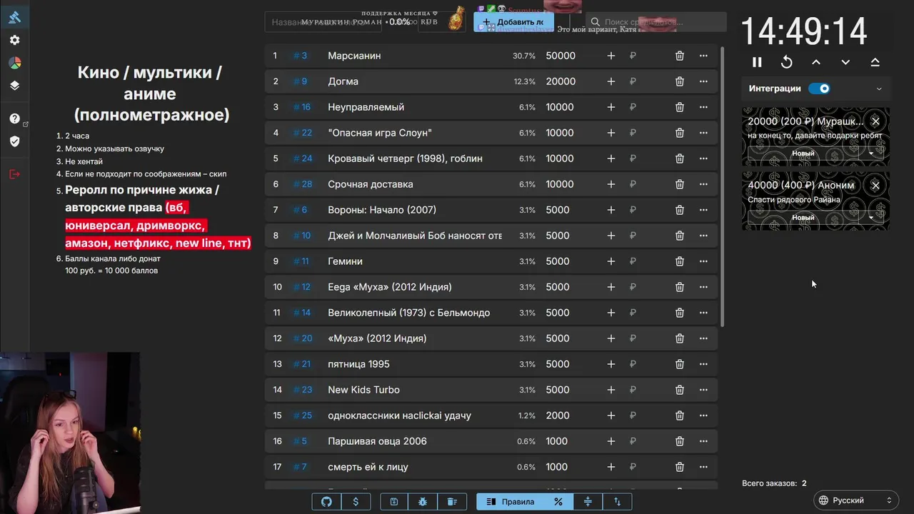
Task: Increase timer with the up chevron
Action: click(x=816, y=62)
